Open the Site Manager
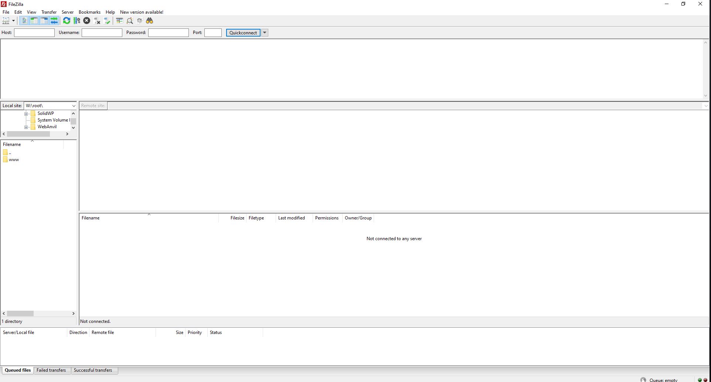711x382 pixels. click(x=6, y=21)
